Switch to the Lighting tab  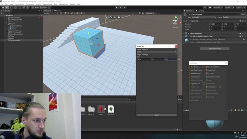[200, 11]
